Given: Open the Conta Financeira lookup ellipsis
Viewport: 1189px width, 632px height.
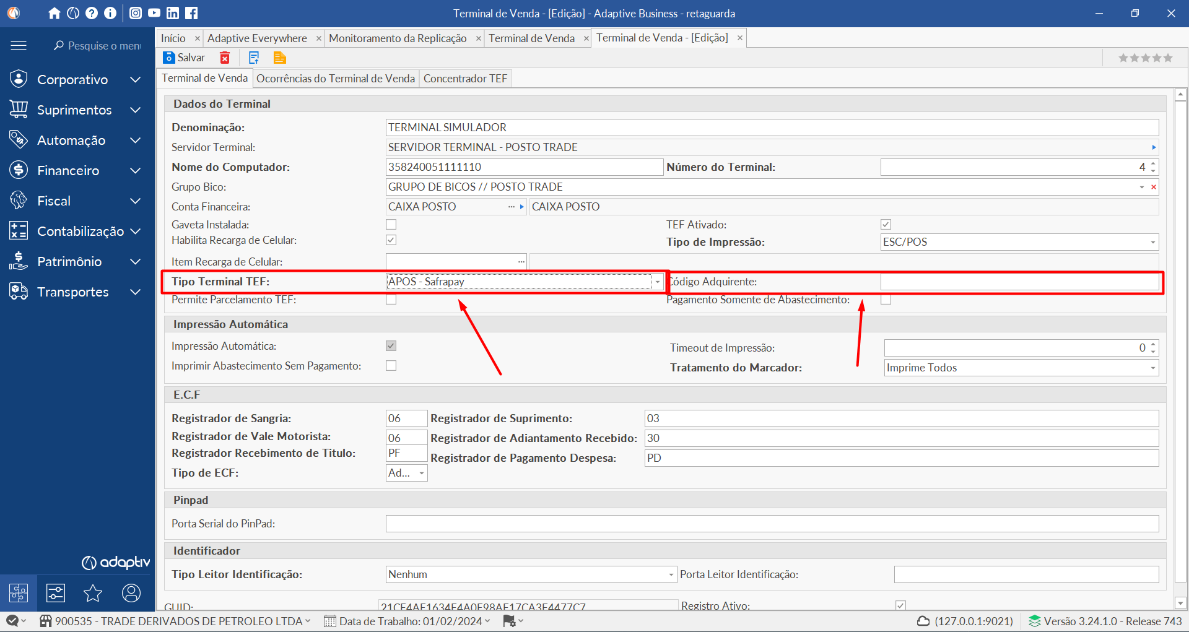Looking at the screenshot, I should click(512, 207).
